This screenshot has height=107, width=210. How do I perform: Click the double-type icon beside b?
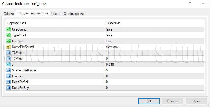point(8,64)
